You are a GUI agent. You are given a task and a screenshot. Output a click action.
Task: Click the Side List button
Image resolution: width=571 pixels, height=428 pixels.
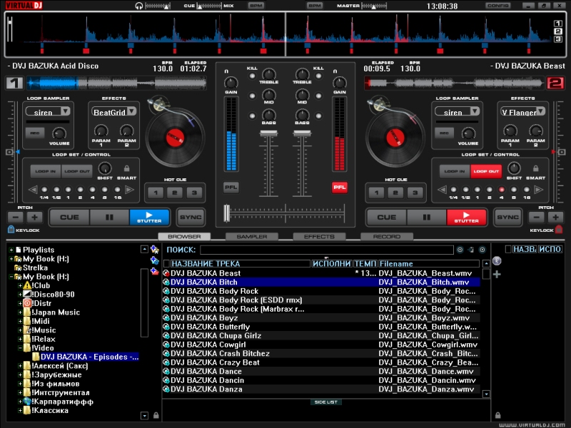(326, 402)
